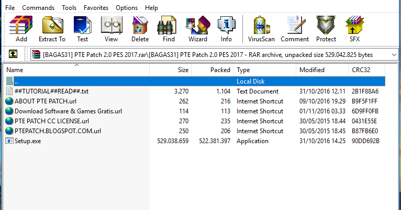Launch the Wizard tool
Image resolution: width=401 pixels, height=210 pixels.
coord(198,25)
